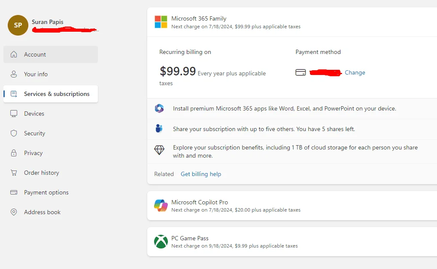This screenshot has height=269, width=437.
Task: Click the Payment options card icon
Action: coord(14,192)
